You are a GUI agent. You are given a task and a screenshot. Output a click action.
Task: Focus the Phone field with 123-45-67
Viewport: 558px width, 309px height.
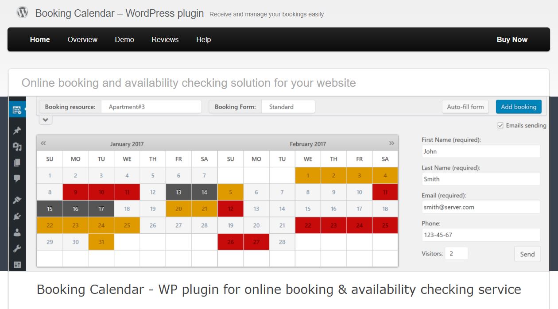click(x=481, y=235)
